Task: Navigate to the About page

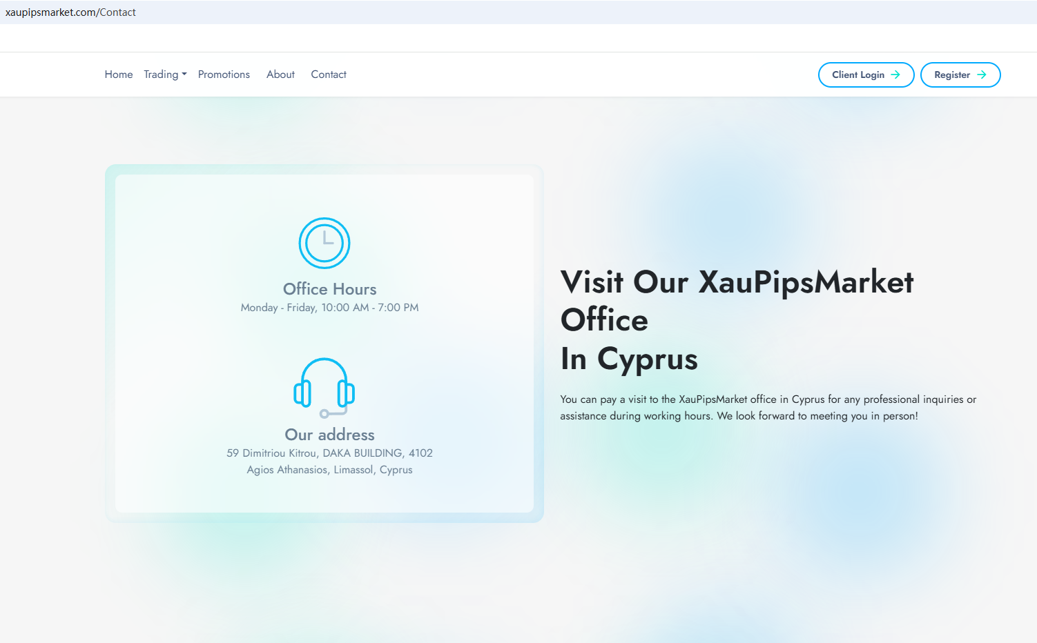Action: 280,75
